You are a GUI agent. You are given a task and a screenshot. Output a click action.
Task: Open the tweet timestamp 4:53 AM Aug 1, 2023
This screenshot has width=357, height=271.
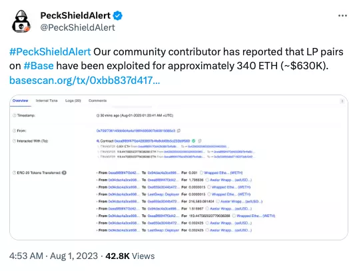coord(53,256)
